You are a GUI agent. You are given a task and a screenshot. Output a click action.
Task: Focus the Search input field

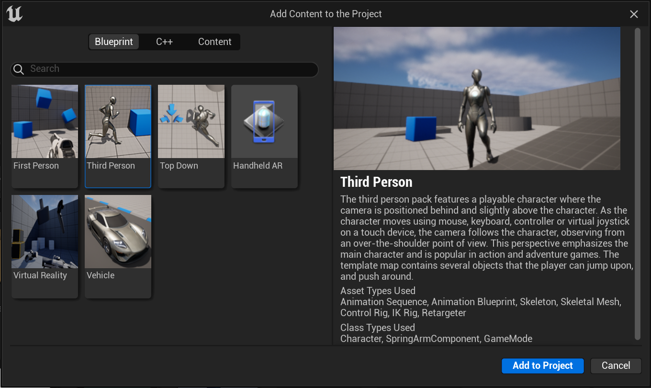[x=165, y=69]
